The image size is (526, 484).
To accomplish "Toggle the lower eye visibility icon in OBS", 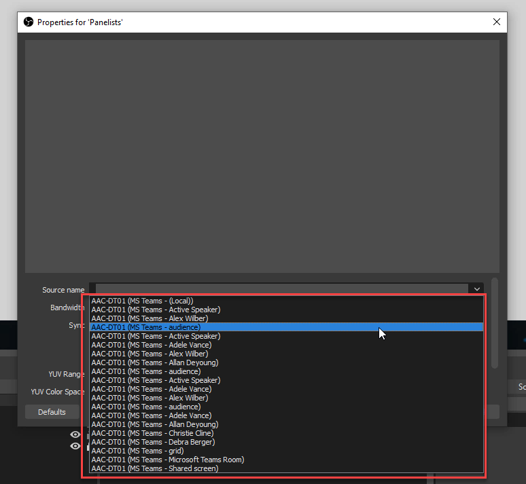I will tap(75, 446).
